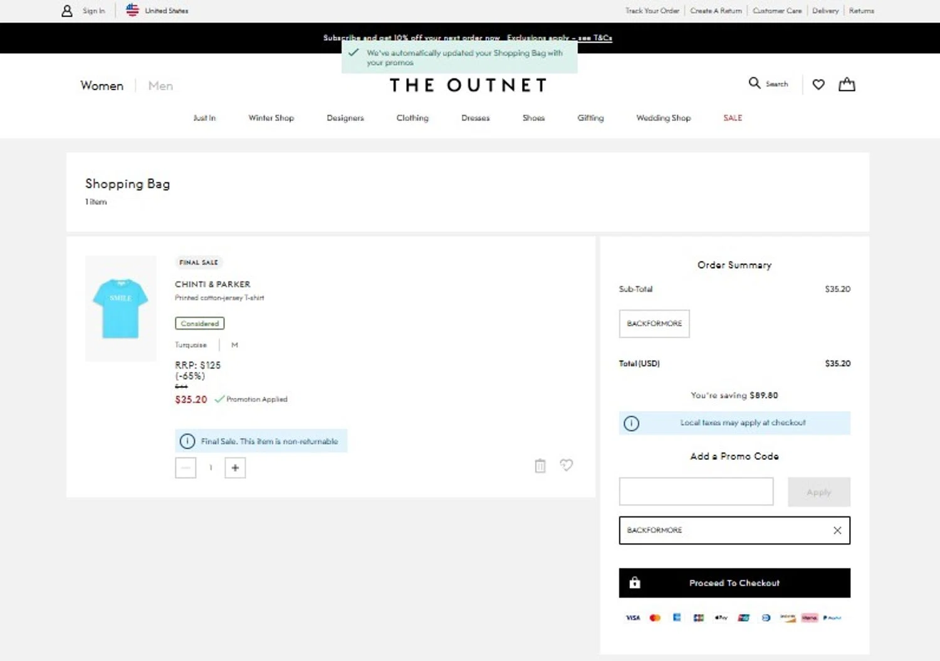Open the shopping bag icon in header
940x661 pixels.
[x=847, y=84]
